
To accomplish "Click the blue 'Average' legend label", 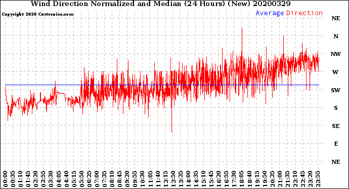I will pos(270,13).
